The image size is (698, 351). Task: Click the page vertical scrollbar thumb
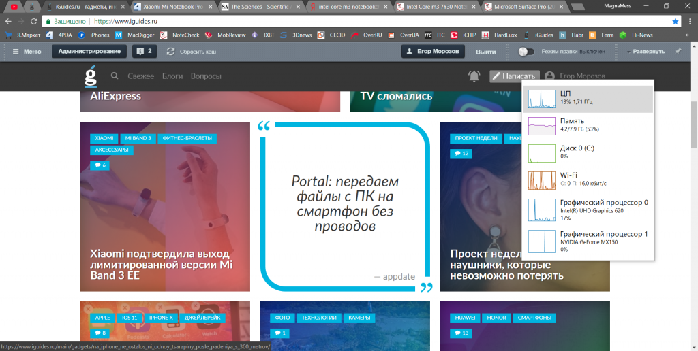(x=694, y=124)
